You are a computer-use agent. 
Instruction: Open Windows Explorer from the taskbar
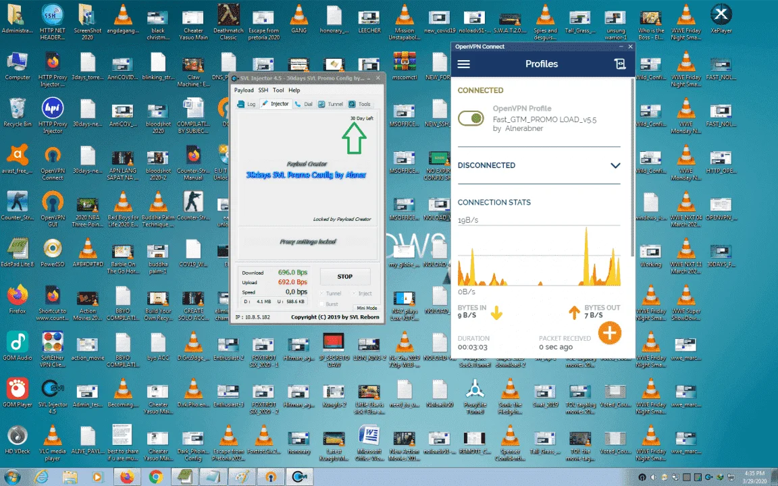(70, 477)
